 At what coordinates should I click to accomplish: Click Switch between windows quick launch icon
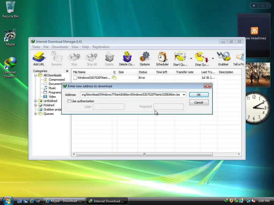click(26, 201)
